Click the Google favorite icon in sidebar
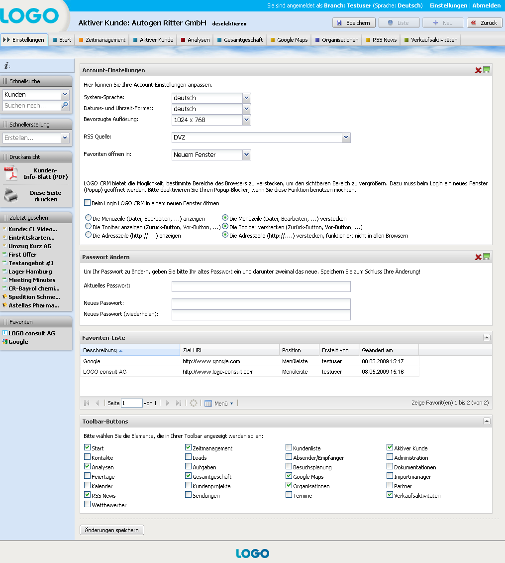This screenshot has height=563, width=505. tap(4, 341)
